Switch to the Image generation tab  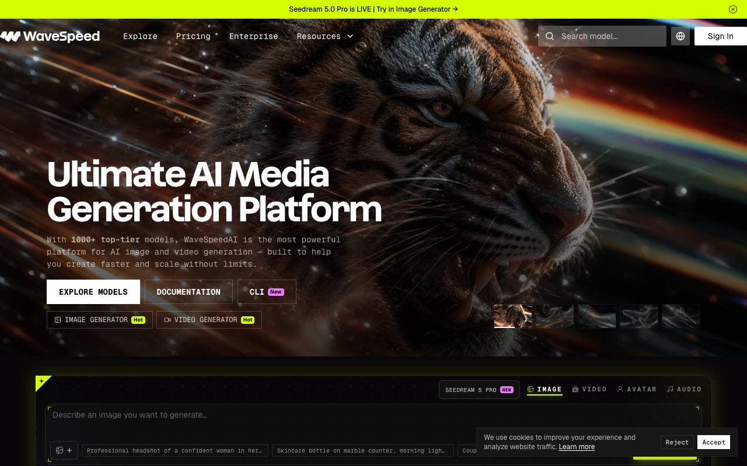(x=544, y=389)
